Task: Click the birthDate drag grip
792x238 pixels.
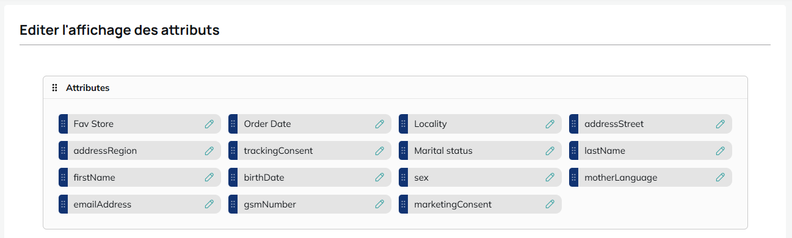Action: (233, 178)
